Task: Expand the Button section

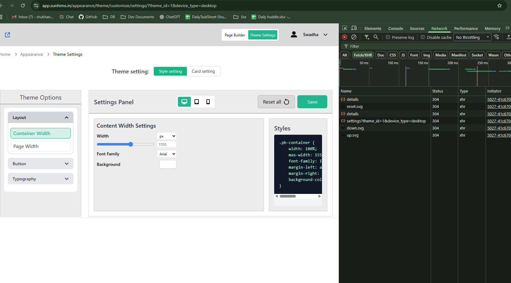Action: [40, 164]
